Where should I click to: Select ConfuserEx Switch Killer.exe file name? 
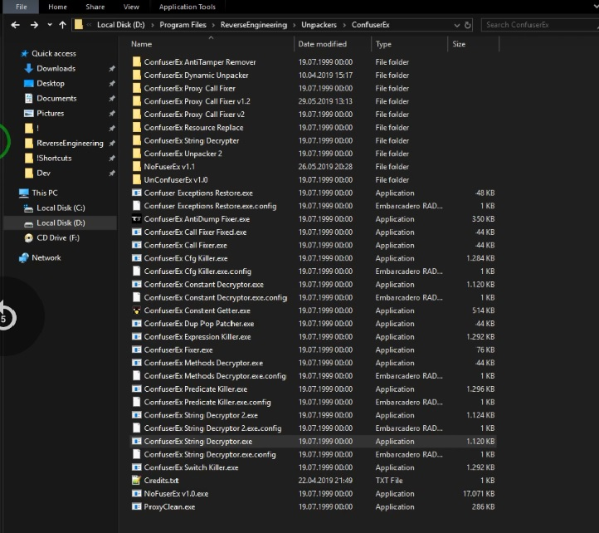(x=191, y=467)
